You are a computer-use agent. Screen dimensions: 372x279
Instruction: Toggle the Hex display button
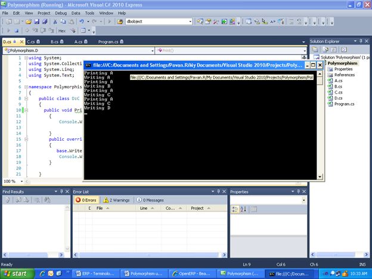62,30
